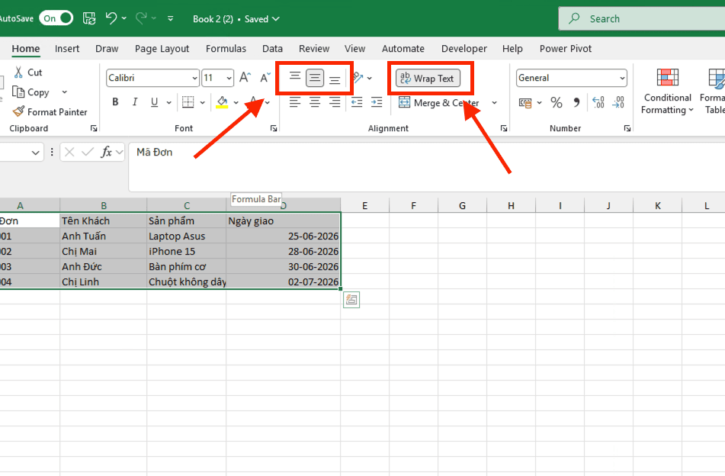725x476 pixels.
Task: Click the Decrease Indent icon
Action: click(x=357, y=102)
